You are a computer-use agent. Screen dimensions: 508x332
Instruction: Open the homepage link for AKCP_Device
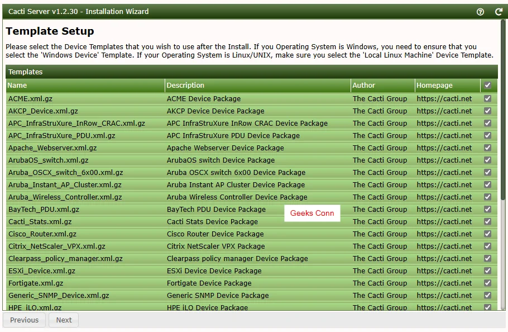point(444,111)
